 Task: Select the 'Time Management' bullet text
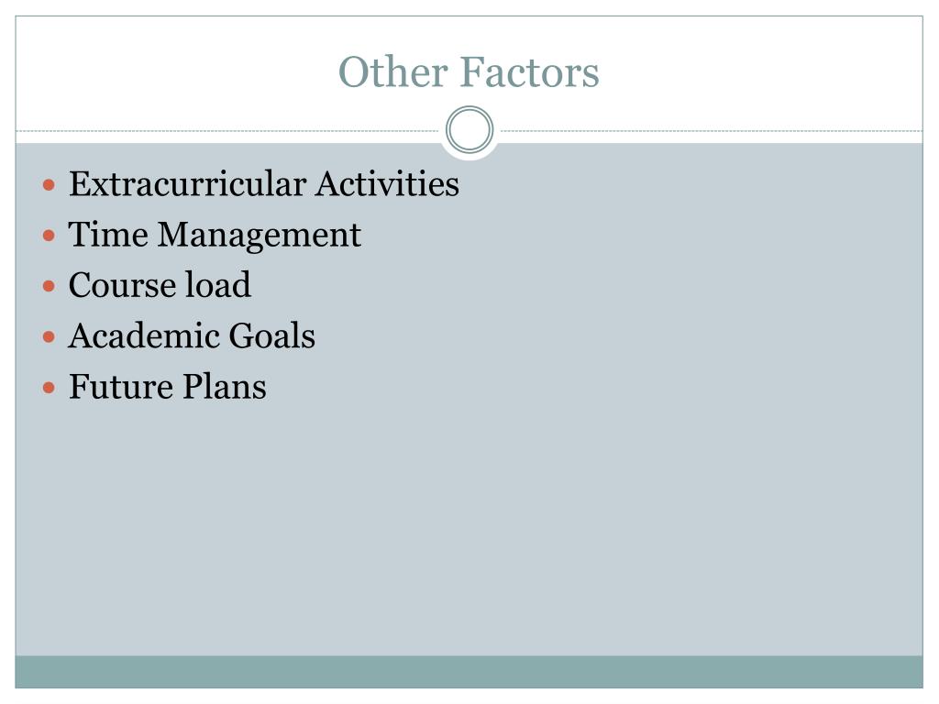point(215,236)
